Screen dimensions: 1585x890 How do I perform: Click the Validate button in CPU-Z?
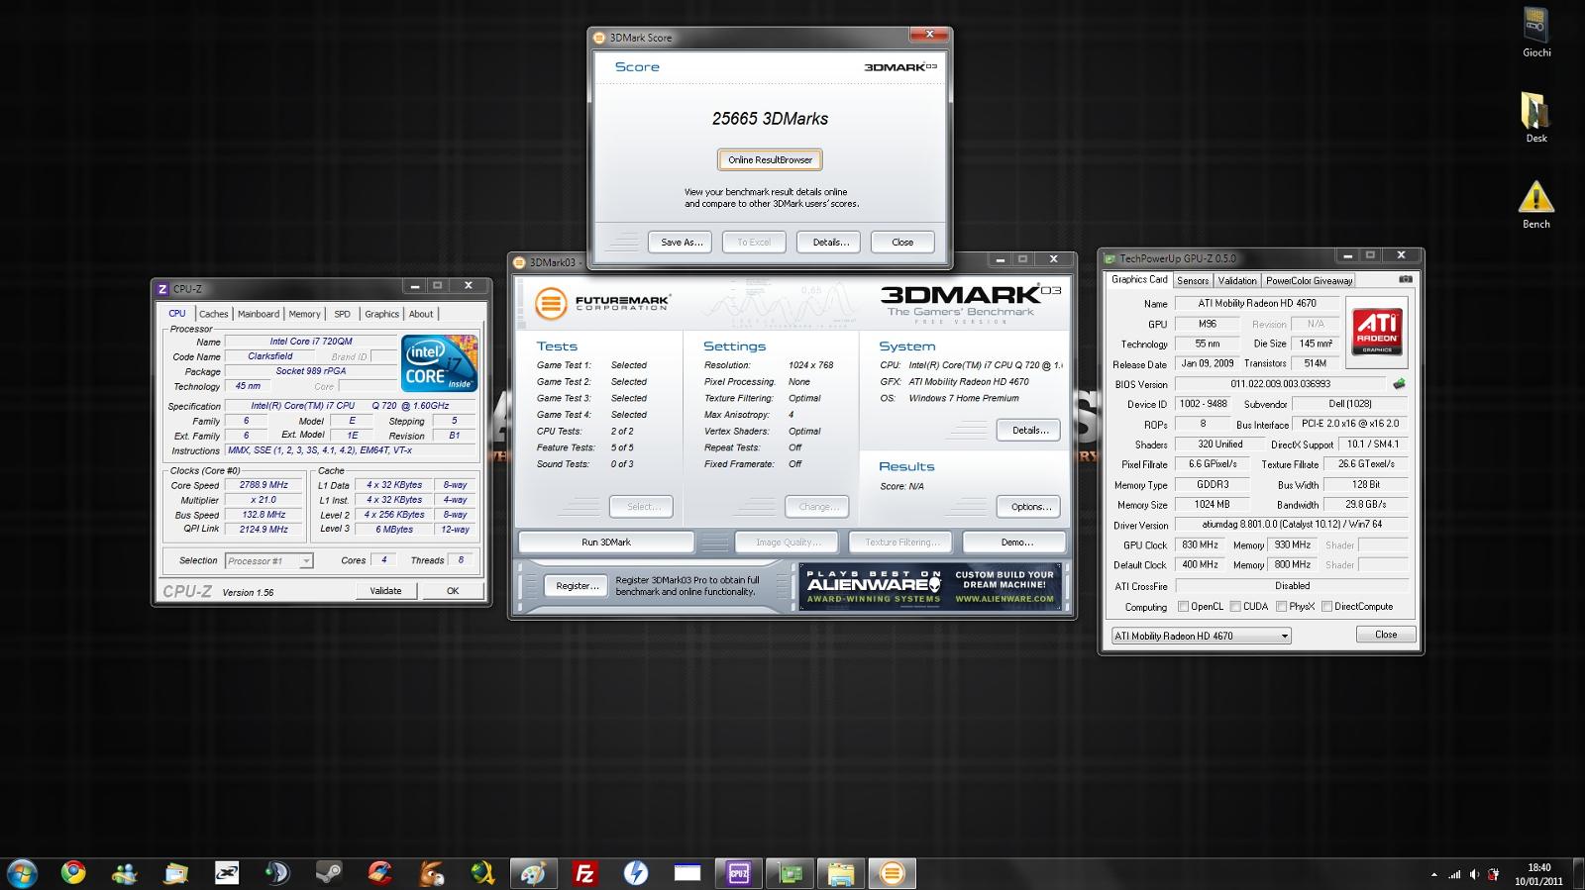[x=386, y=590]
